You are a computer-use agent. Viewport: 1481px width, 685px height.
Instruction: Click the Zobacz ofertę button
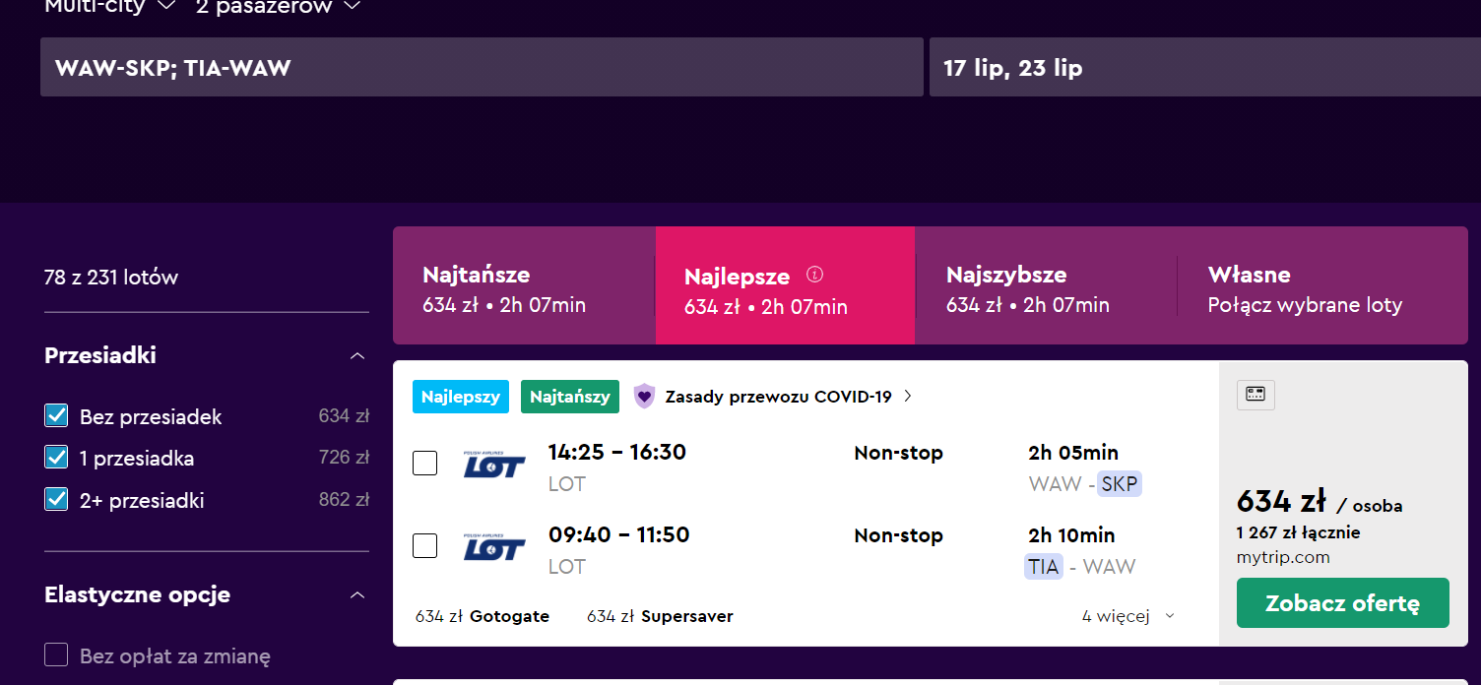coord(1343,602)
